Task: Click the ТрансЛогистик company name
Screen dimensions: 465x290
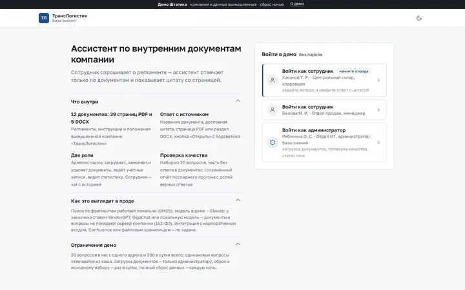Action: [x=70, y=15]
